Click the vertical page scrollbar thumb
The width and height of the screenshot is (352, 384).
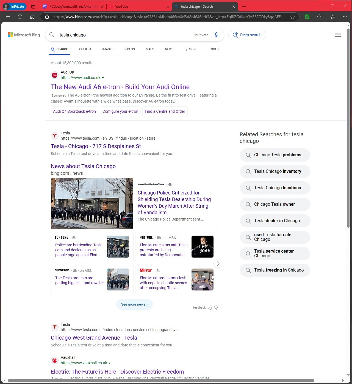(348, 128)
